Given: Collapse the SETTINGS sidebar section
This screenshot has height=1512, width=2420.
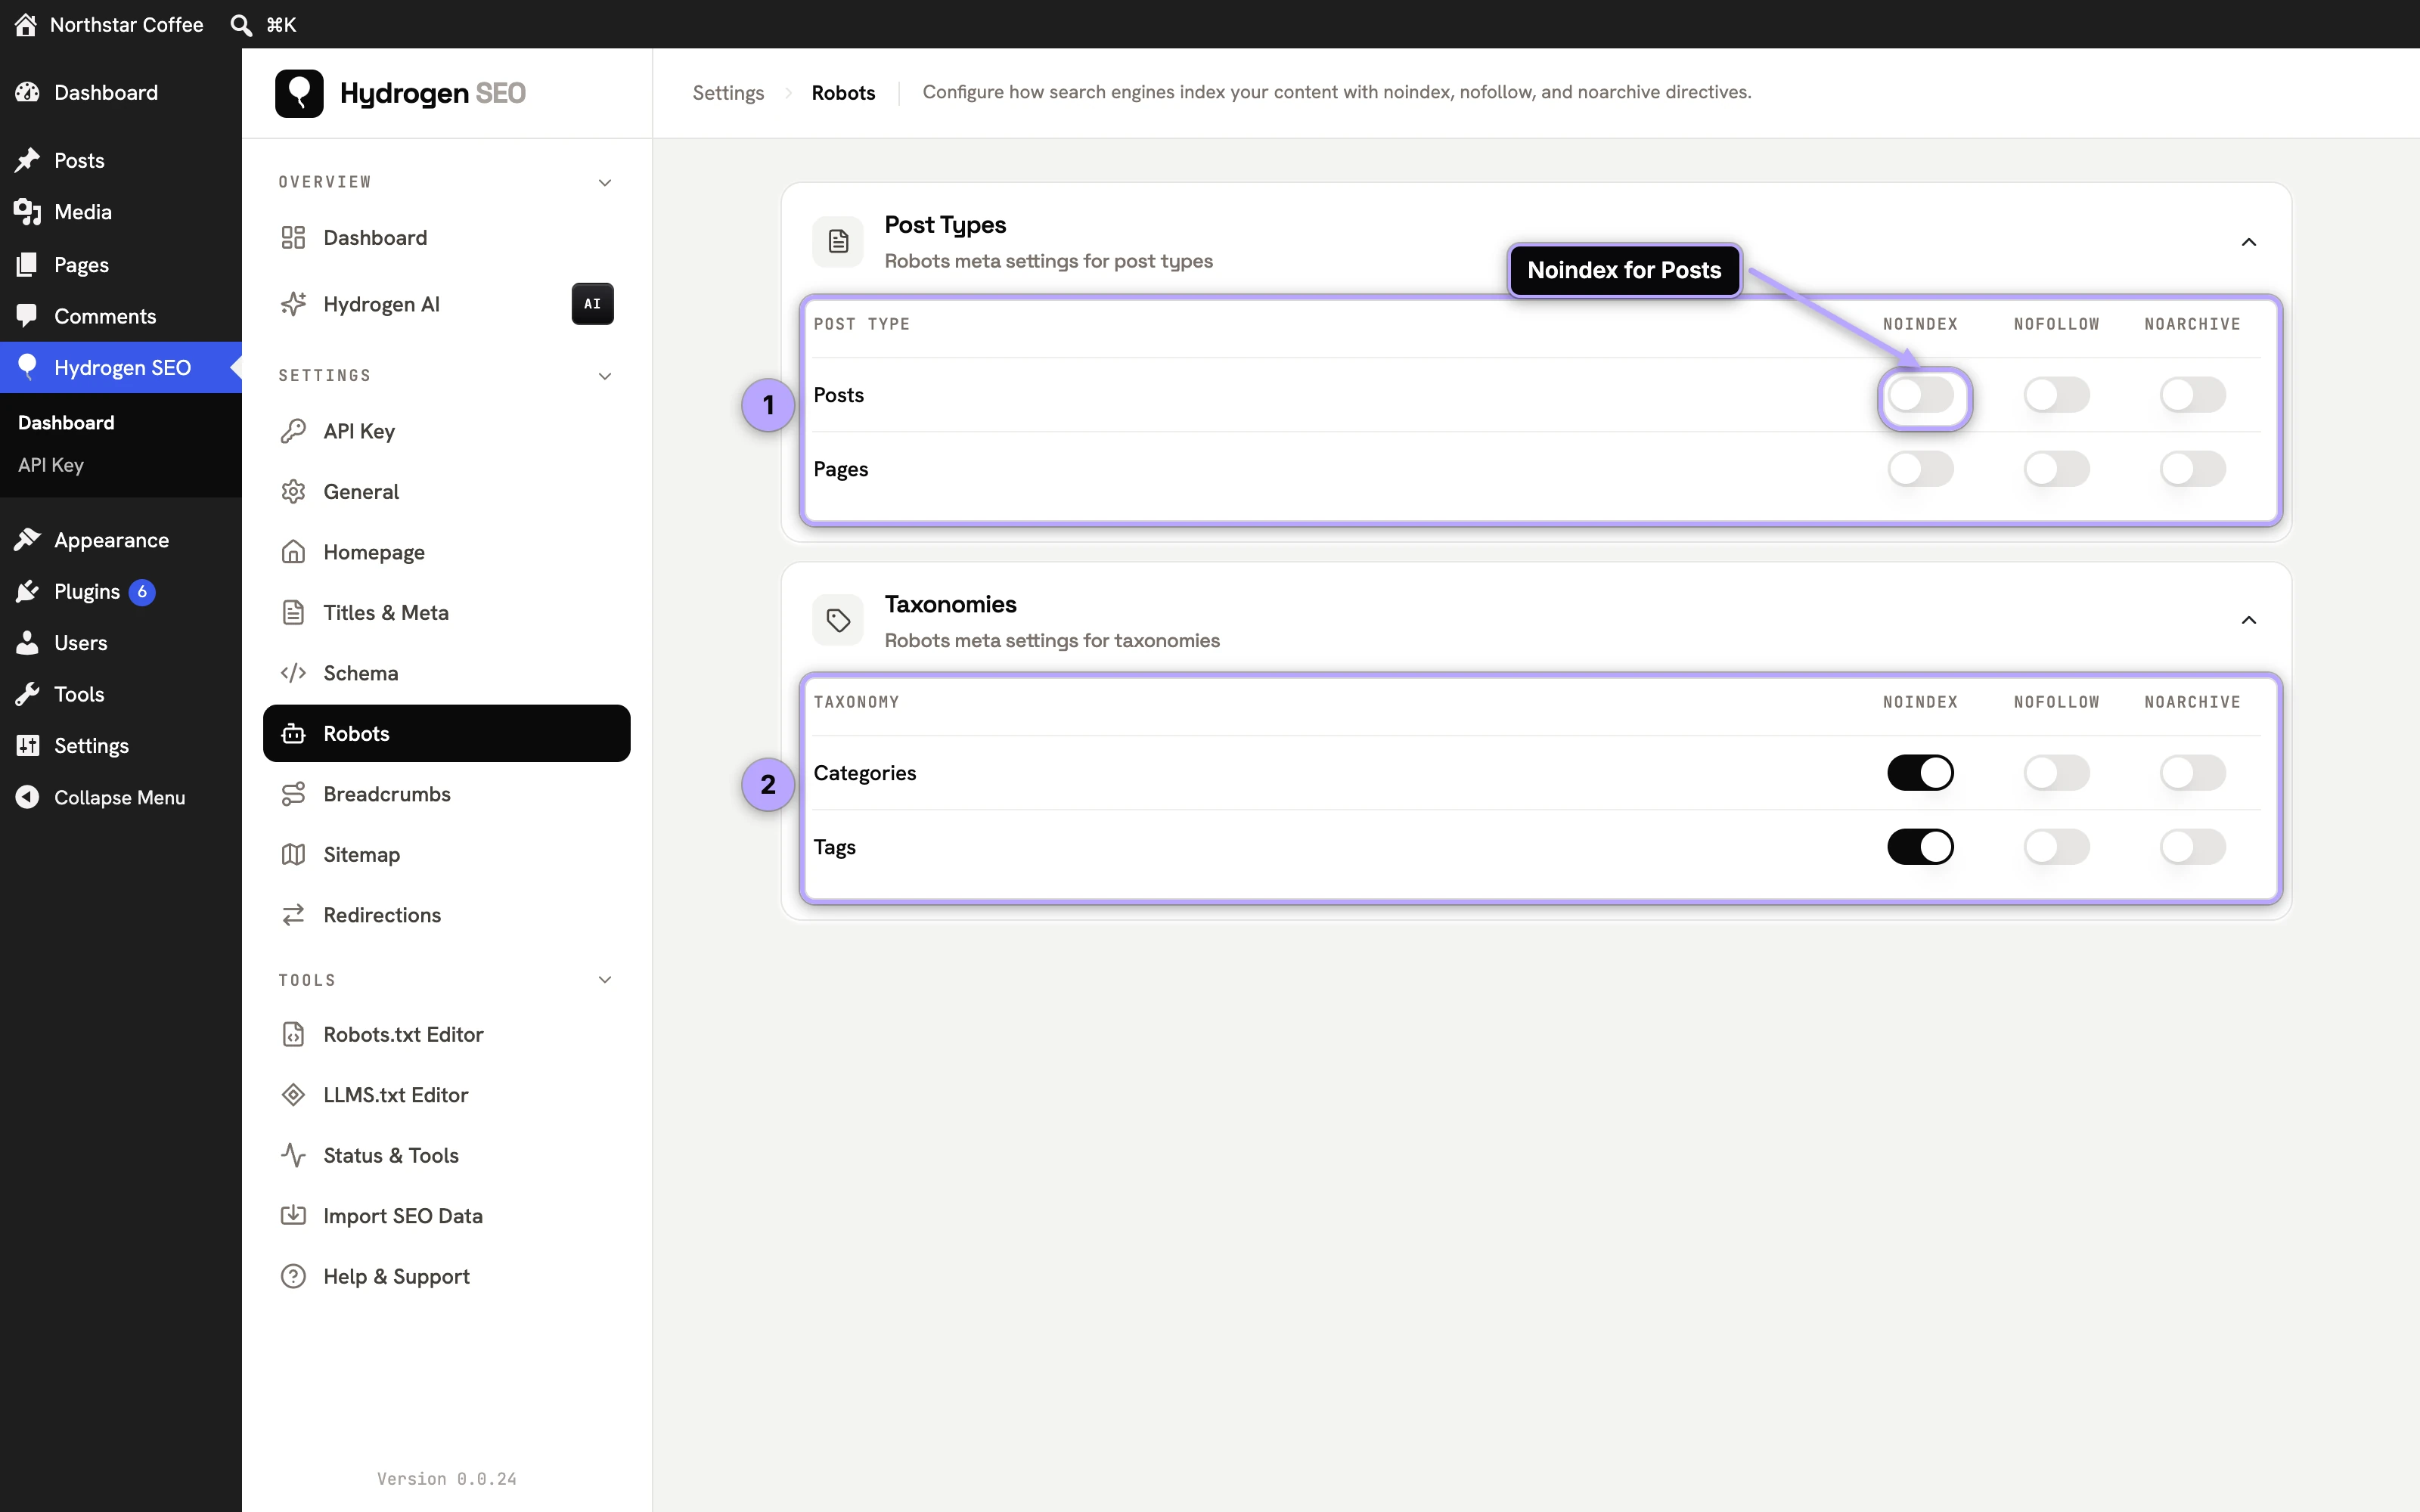Looking at the screenshot, I should click(x=604, y=376).
